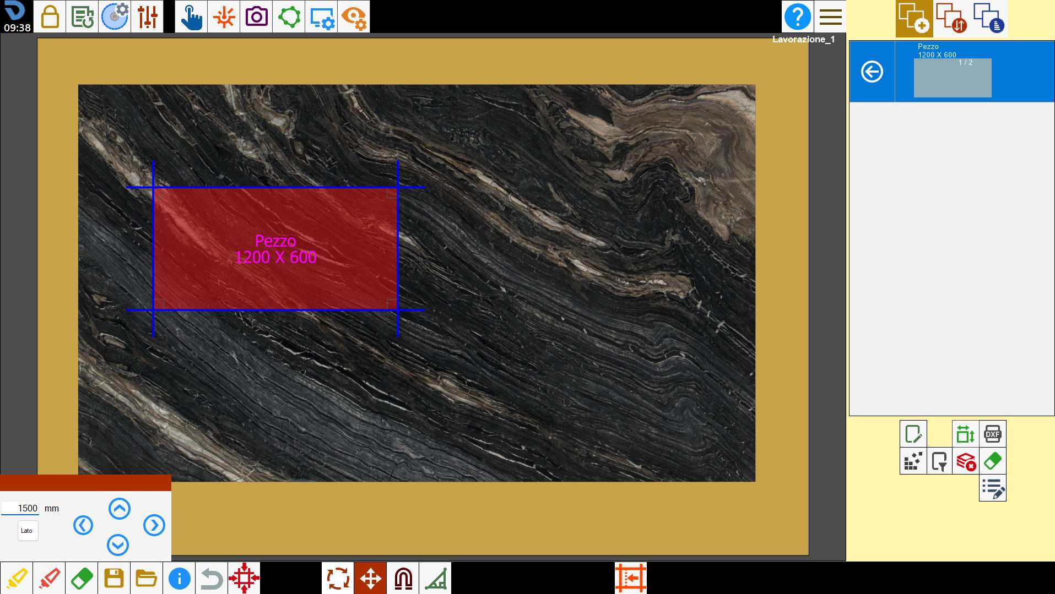Click the down arrow move button
This screenshot has height=594, width=1055.
(118, 545)
